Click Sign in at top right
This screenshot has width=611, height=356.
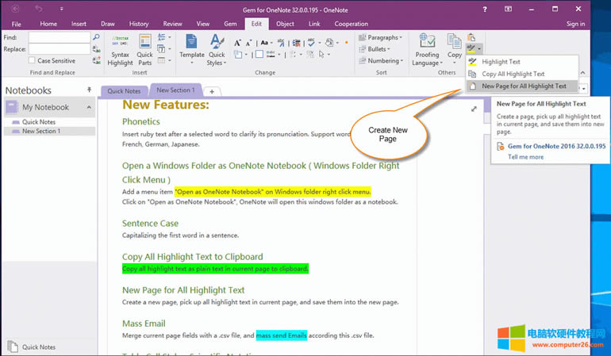[575, 24]
